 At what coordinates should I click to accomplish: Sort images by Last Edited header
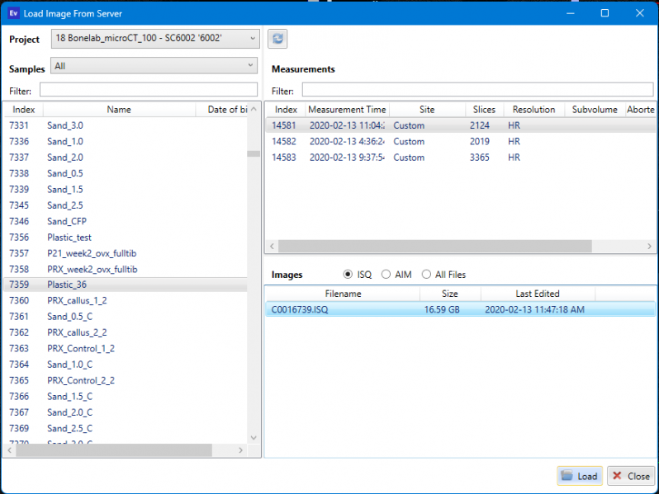pyautogui.click(x=538, y=294)
